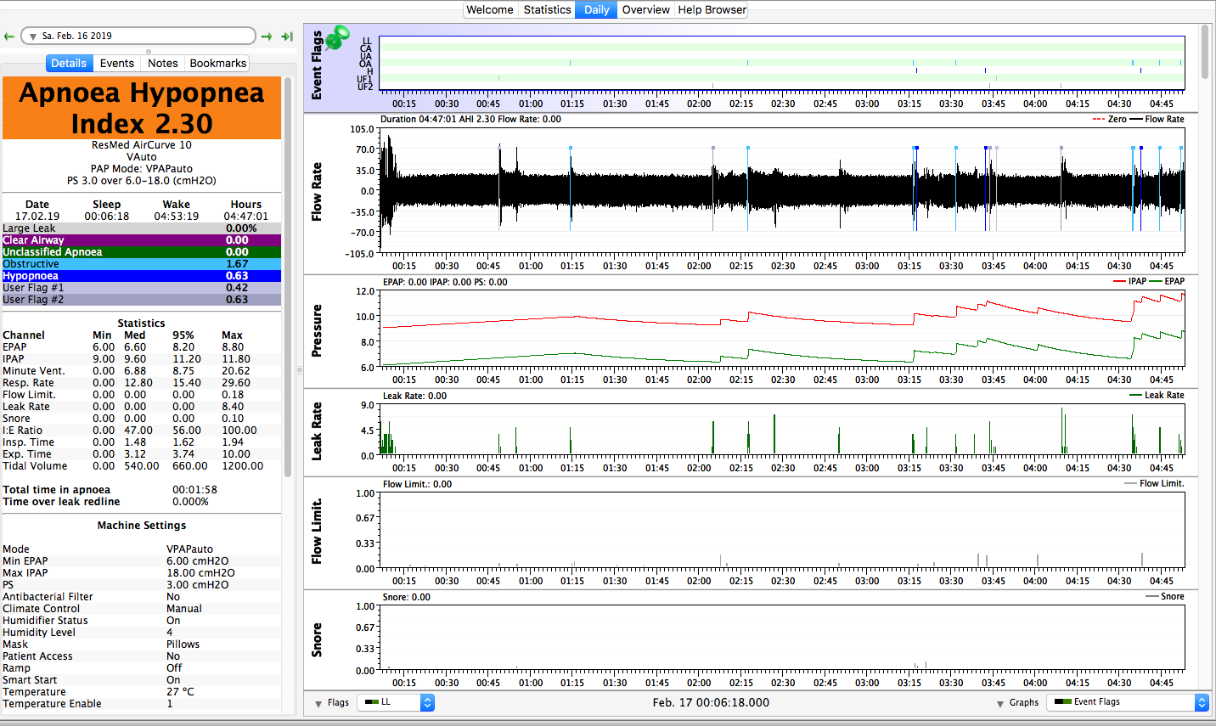The width and height of the screenshot is (1216, 726).
Task: Click the Apnoea Hypopnea Index 2.30 banner
Action: (x=142, y=108)
